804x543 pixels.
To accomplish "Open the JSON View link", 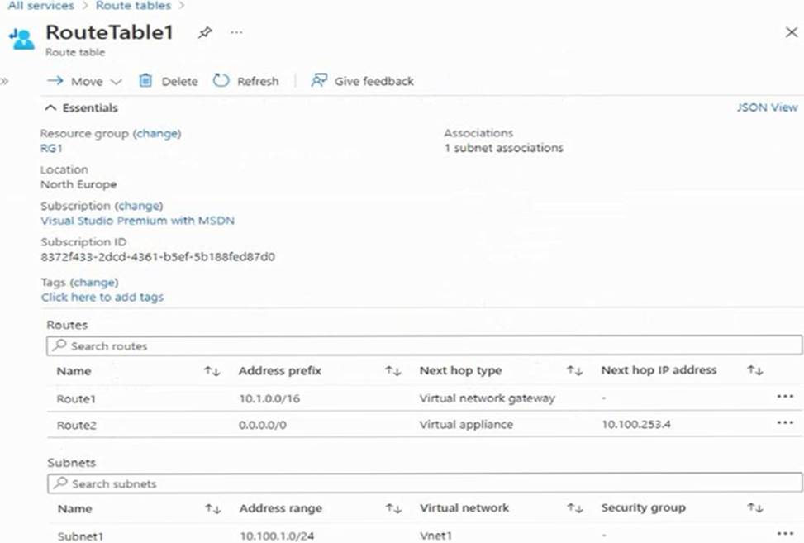I will [x=767, y=107].
